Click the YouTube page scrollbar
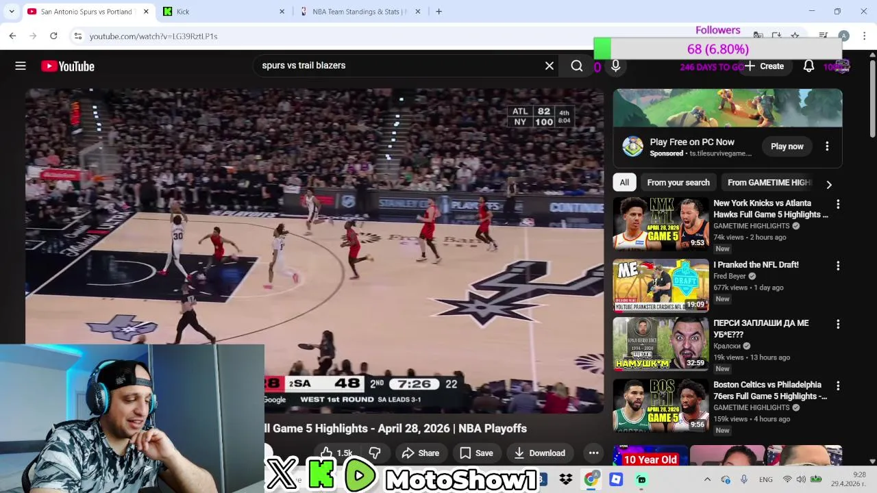The image size is (877, 493). 872,99
